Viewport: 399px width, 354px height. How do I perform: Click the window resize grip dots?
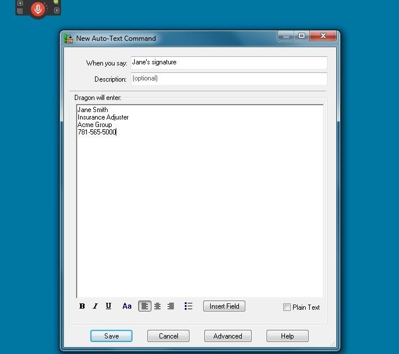click(x=333, y=344)
